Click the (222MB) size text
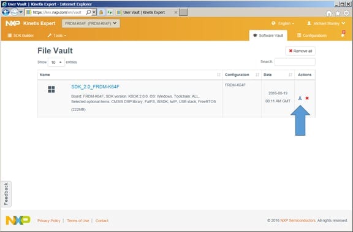353x232 pixels. [78, 109]
